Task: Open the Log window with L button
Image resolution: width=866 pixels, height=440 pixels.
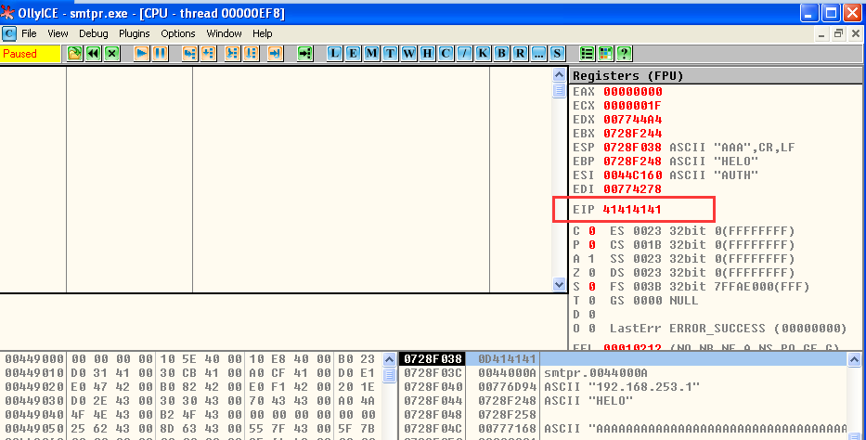Action: (335, 54)
